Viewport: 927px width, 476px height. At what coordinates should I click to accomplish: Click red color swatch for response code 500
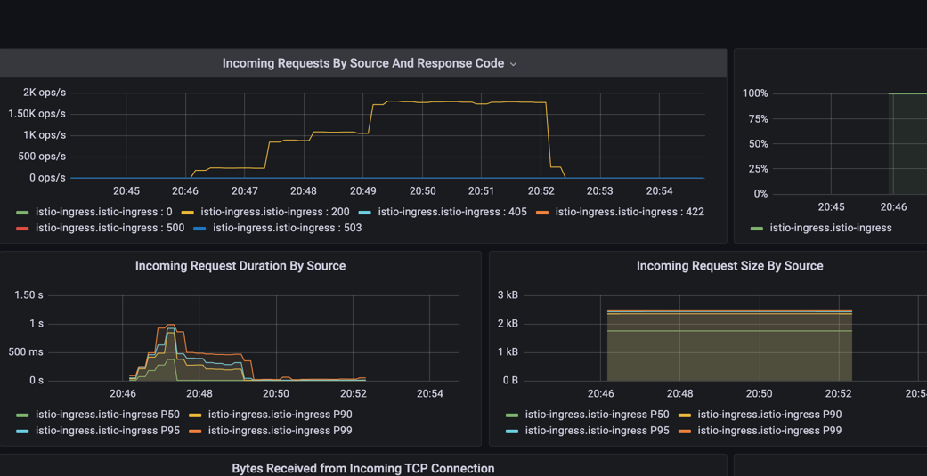pos(22,228)
